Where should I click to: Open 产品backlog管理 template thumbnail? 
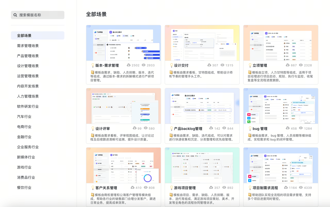click(202, 106)
